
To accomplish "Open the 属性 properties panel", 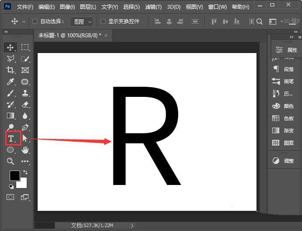I will 286,50.
